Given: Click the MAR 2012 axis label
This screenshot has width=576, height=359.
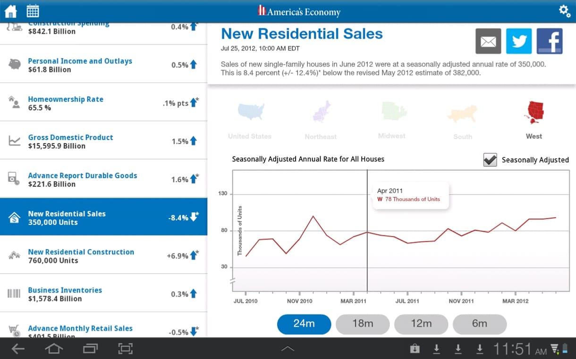Looking at the screenshot, I should [516, 301].
